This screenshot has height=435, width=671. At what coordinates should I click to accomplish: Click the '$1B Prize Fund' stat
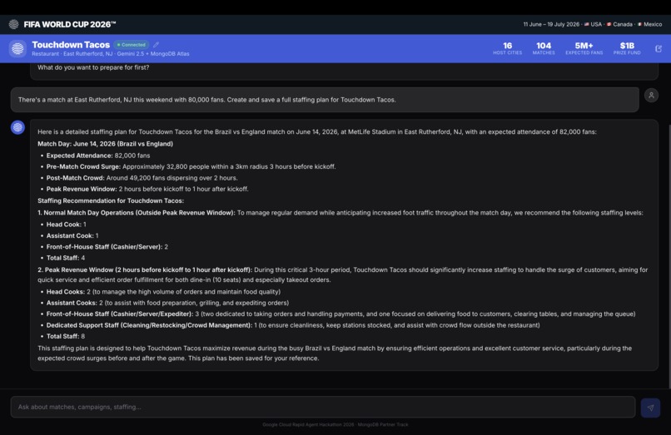coord(627,48)
